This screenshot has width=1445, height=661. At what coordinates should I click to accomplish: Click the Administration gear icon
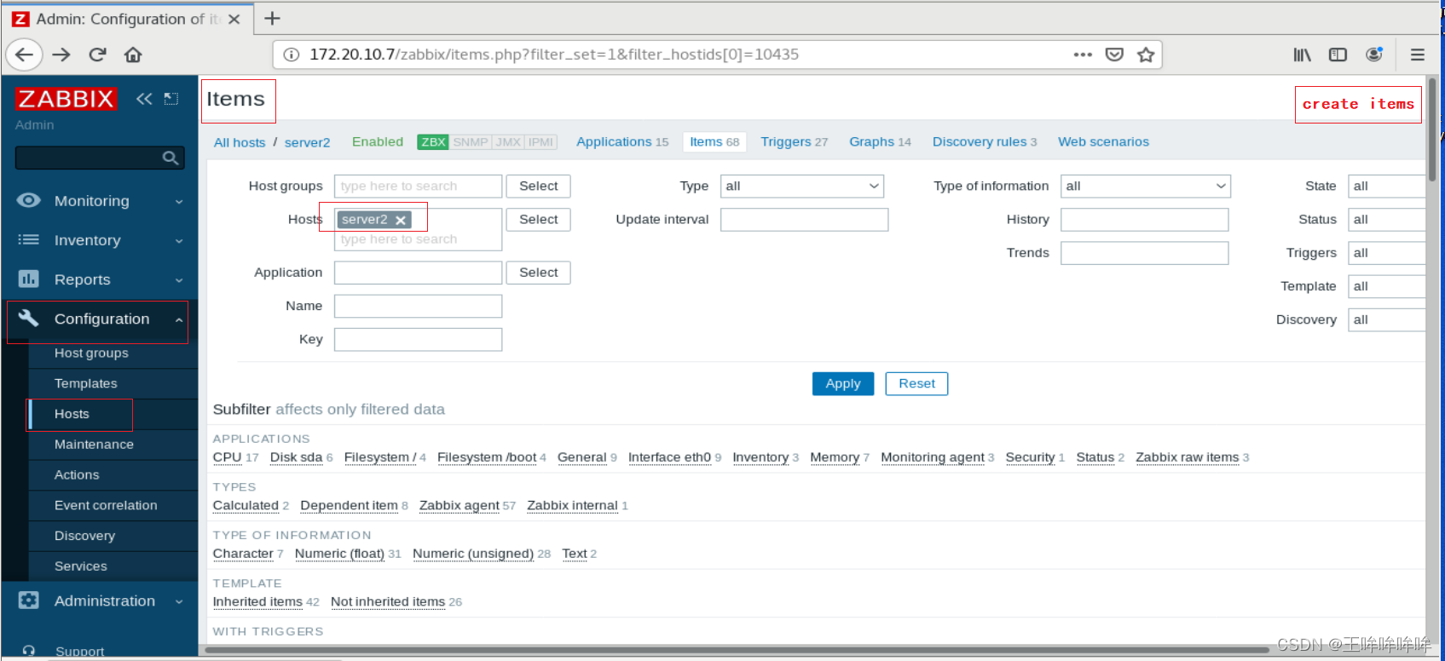click(28, 600)
